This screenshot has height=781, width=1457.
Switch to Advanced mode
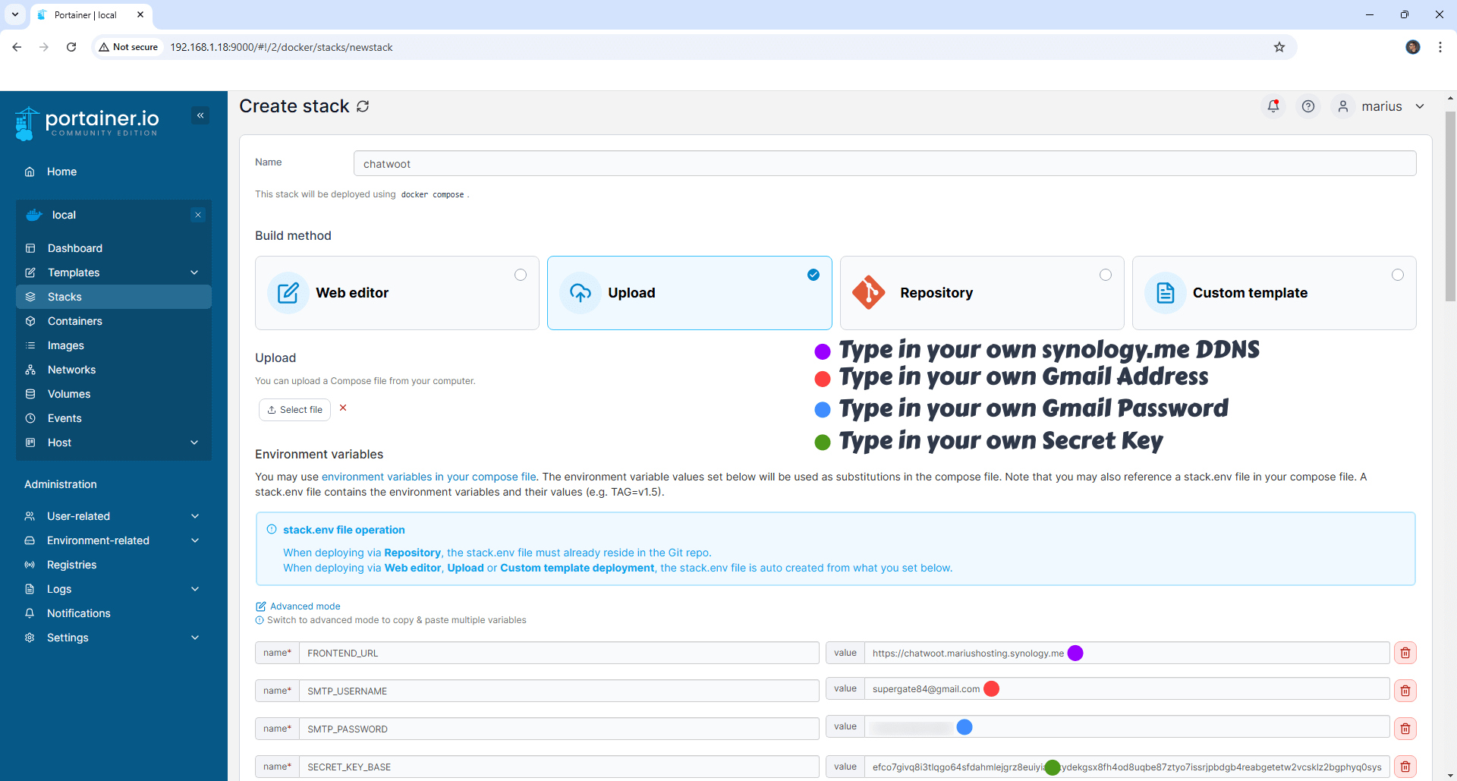point(298,606)
